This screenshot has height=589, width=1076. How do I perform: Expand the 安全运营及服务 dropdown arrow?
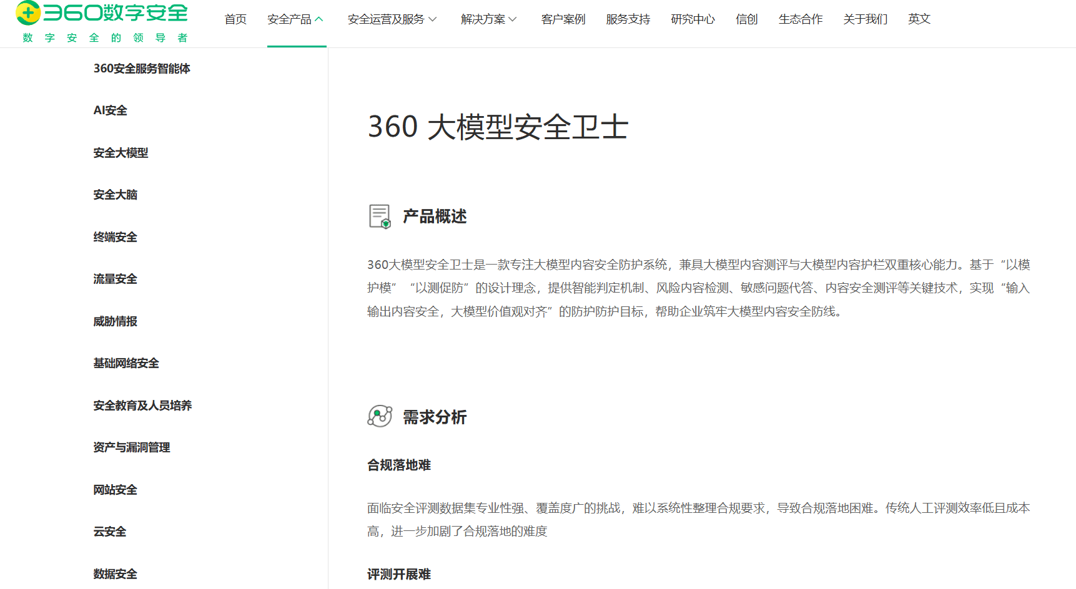click(x=432, y=19)
